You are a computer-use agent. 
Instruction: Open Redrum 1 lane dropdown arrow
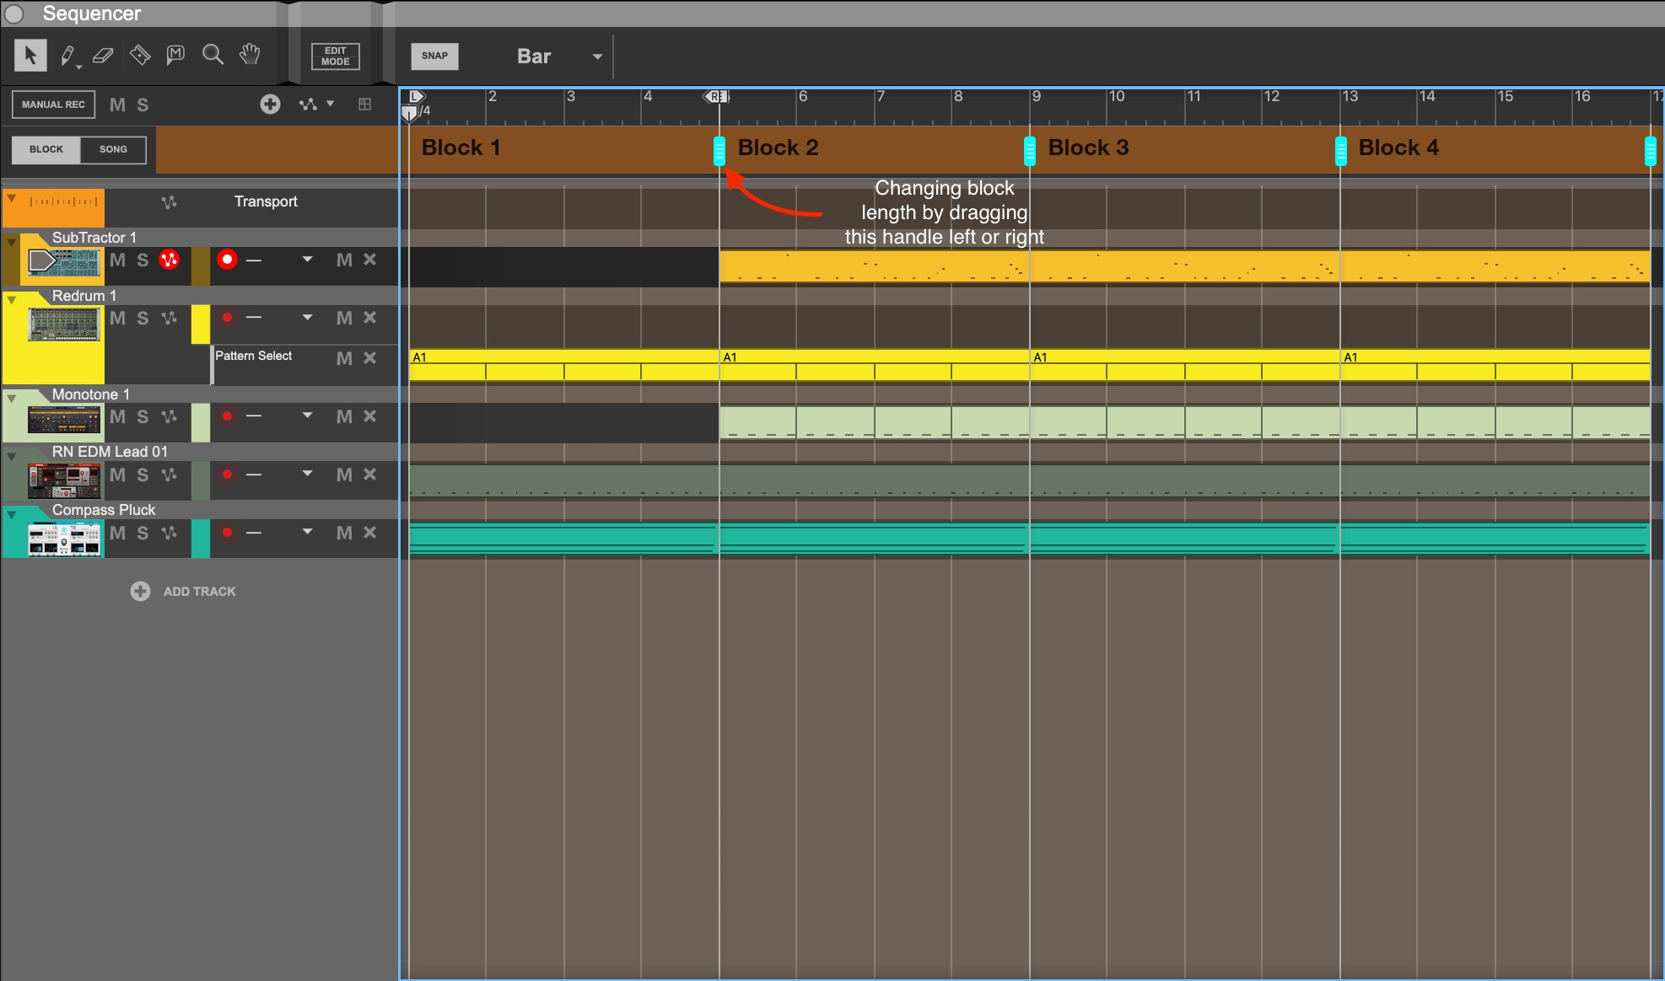[x=307, y=318]
